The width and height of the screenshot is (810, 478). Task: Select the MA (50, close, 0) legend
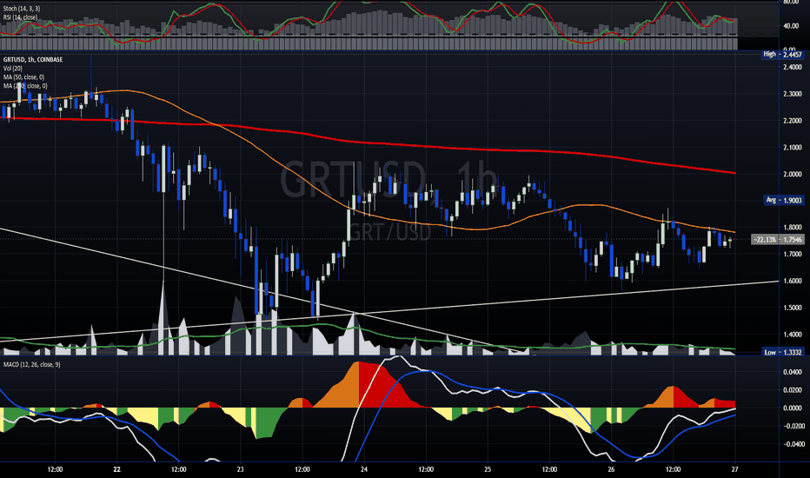23,77
